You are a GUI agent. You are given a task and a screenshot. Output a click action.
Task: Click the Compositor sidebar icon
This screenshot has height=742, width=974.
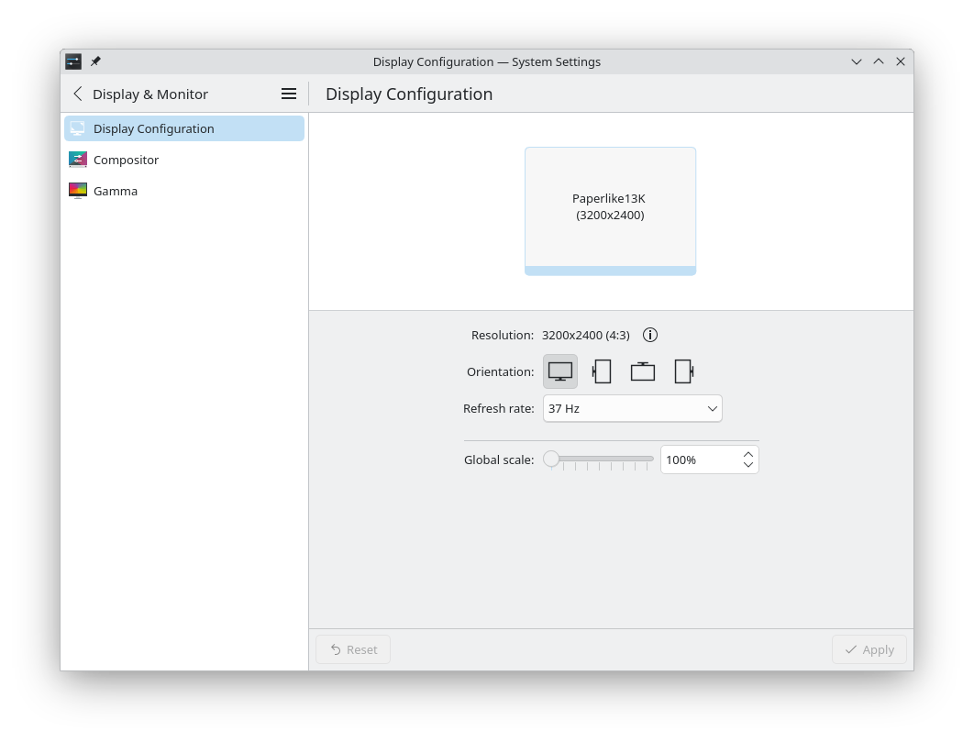(78, 160)
